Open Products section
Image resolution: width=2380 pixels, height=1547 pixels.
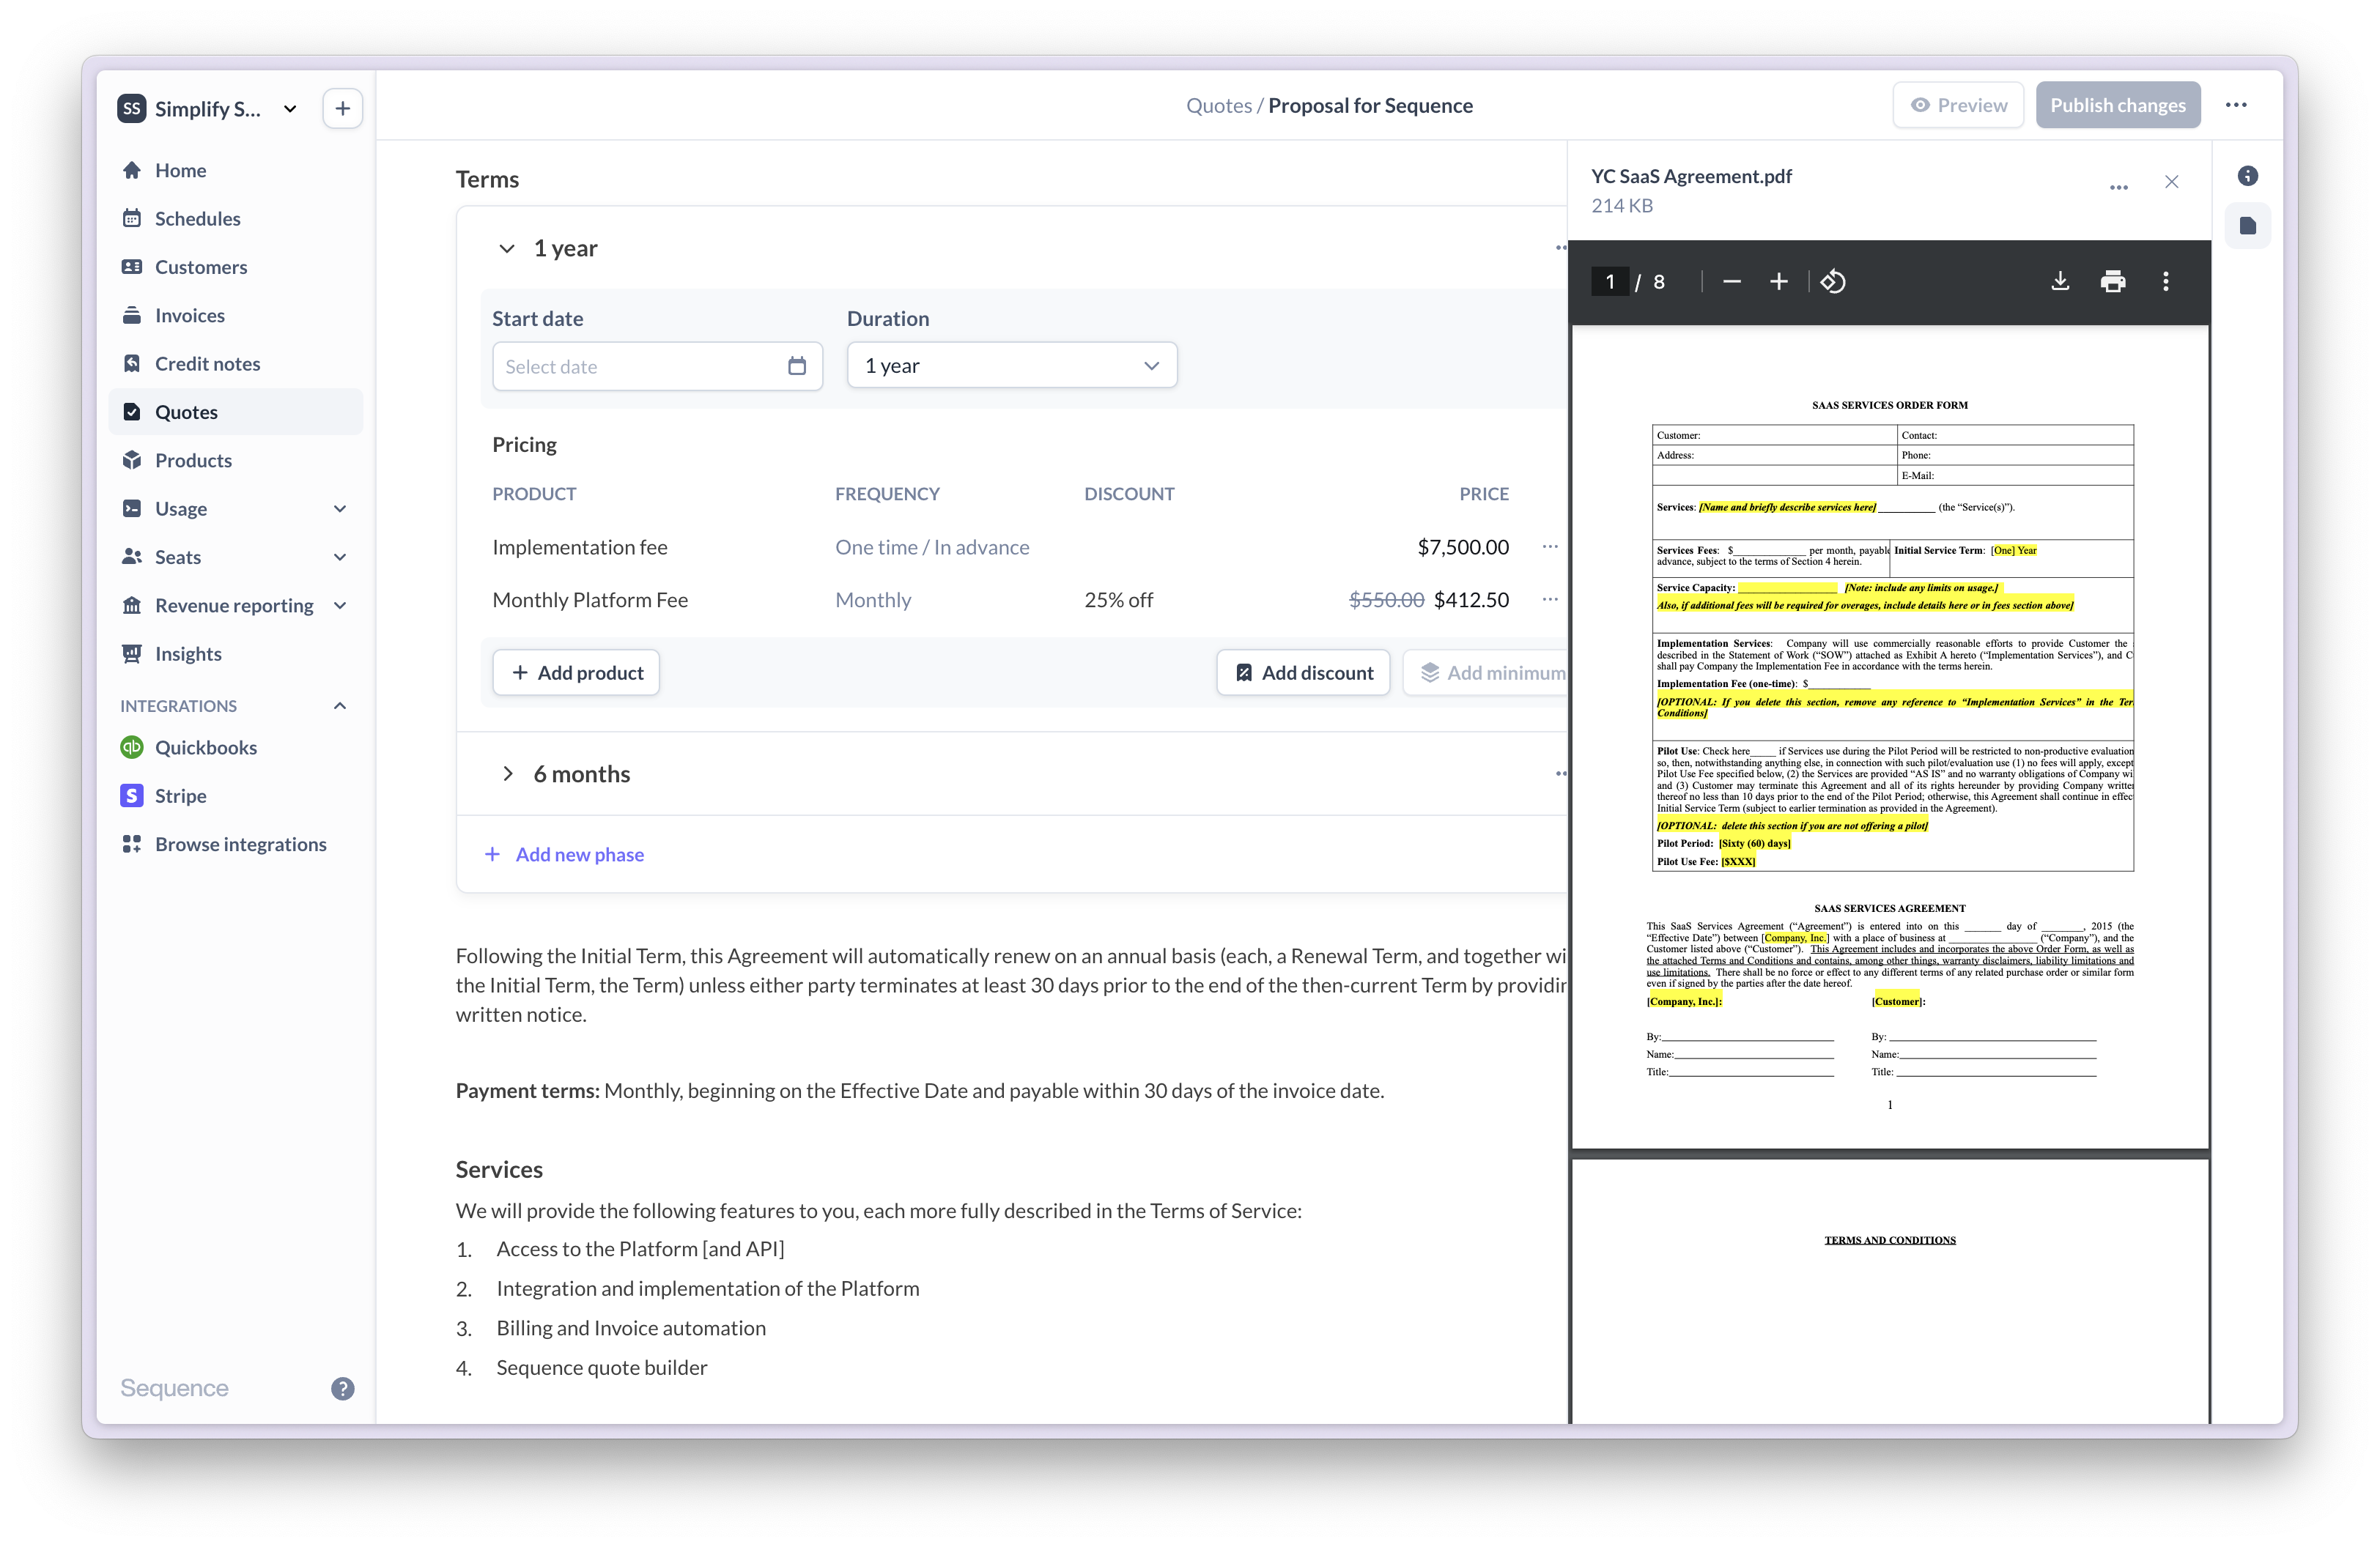pyautogui.click(x=235, y=460)
